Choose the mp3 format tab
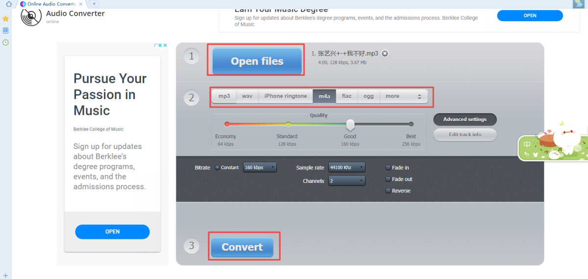This screenshot has width=588, height=279. [x=224, y=96]
